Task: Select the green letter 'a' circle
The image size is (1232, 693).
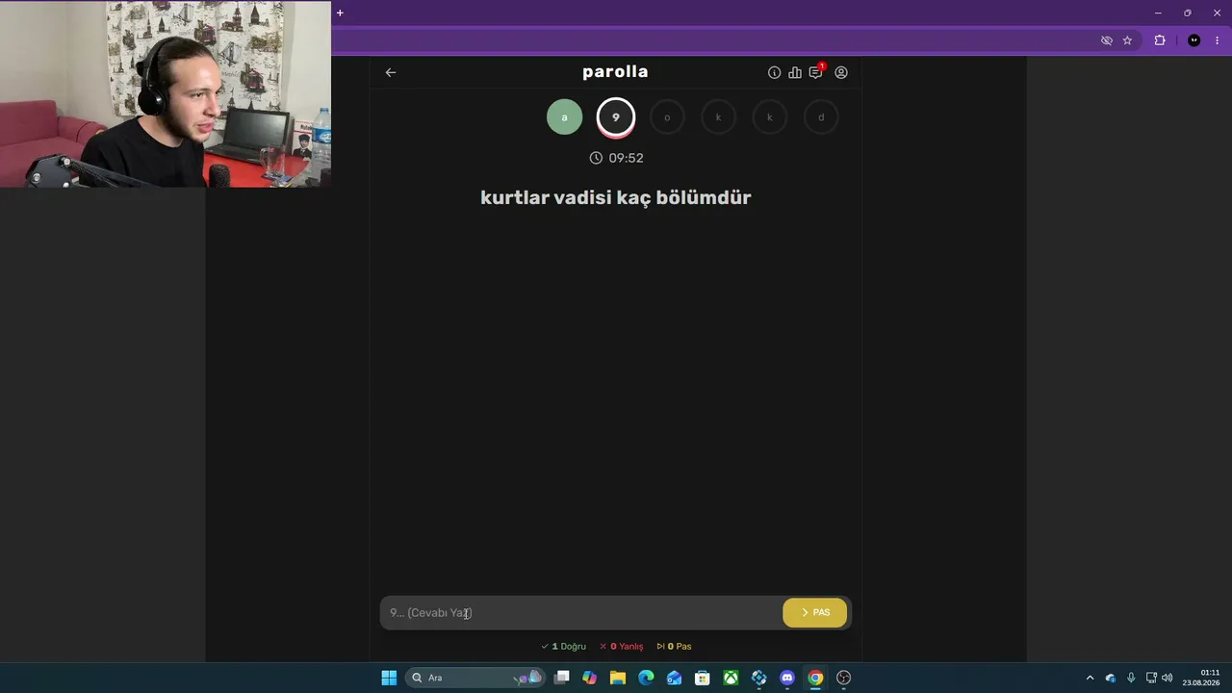Action: pos(565,117)
